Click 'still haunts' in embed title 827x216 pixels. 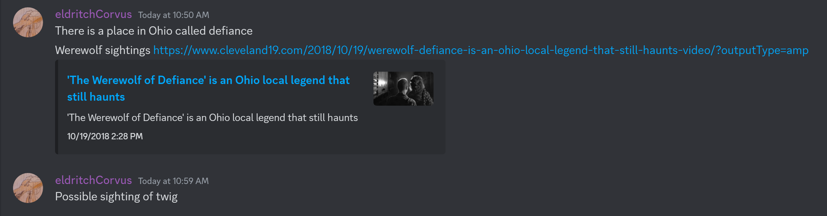point(96,97)
